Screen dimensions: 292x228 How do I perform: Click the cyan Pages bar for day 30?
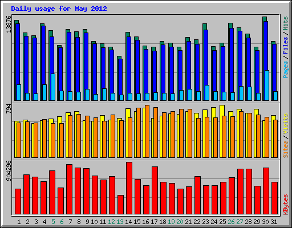(267, 85)
